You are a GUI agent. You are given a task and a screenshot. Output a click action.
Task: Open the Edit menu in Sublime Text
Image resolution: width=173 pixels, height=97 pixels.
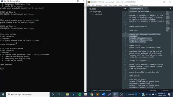(93, 5)
